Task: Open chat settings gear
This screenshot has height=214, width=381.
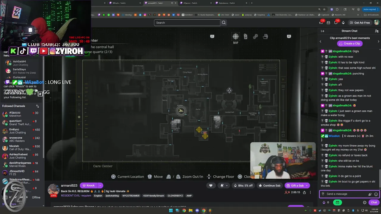Action: 365,202
